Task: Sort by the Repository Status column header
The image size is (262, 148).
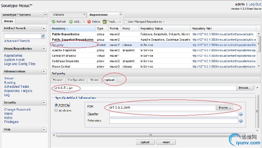Action: coord(165,29)
